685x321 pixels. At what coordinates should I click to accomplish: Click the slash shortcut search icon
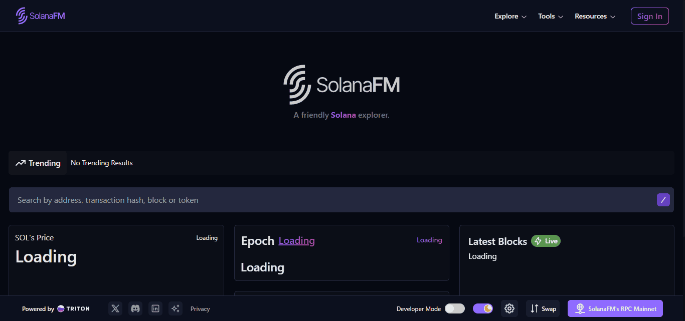pos(663,200)
